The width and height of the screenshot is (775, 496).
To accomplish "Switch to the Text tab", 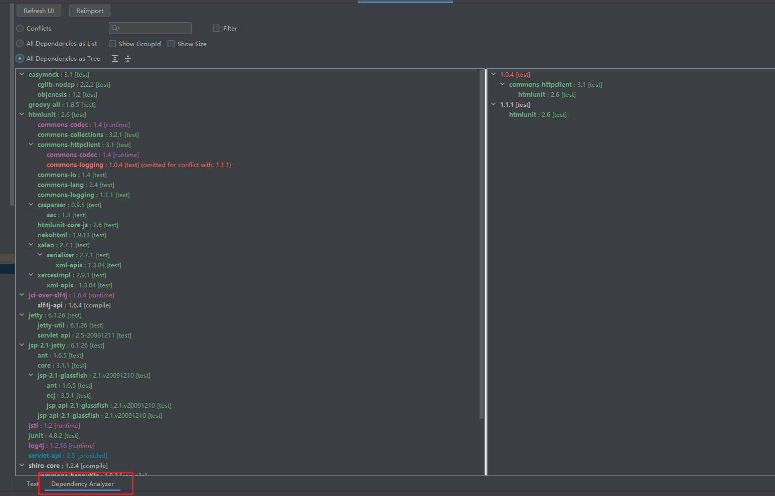I will click(x=32, y=484).
